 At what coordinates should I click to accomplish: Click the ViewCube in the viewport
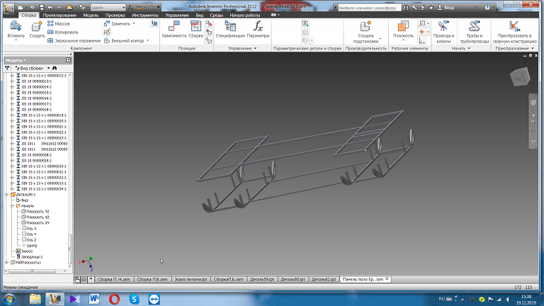coord(520,76)
